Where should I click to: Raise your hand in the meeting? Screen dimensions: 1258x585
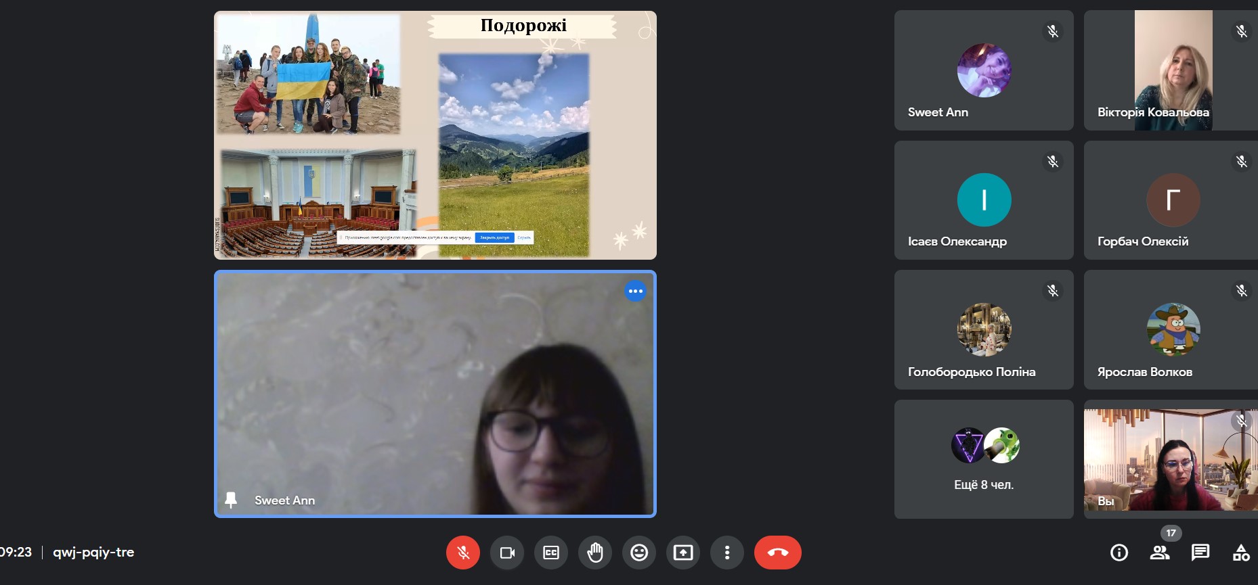tap(595, 553)
